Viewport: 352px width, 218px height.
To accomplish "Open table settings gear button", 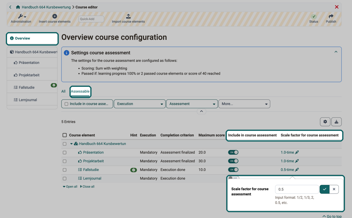I will [x=325, y=122].
